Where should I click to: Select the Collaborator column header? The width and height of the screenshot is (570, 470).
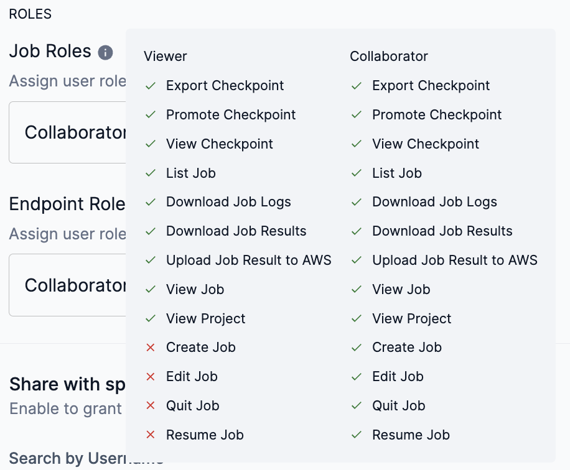(x=388, y=56)
